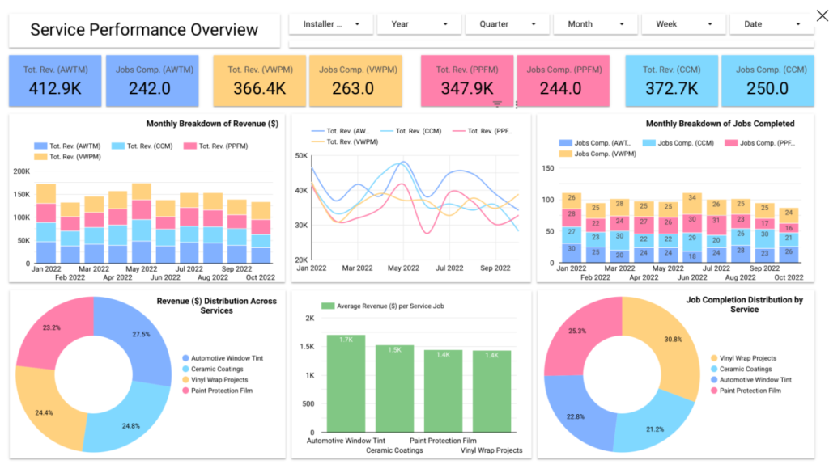
Task: Close the dashboard with the X icon
Action: point(822,16)
